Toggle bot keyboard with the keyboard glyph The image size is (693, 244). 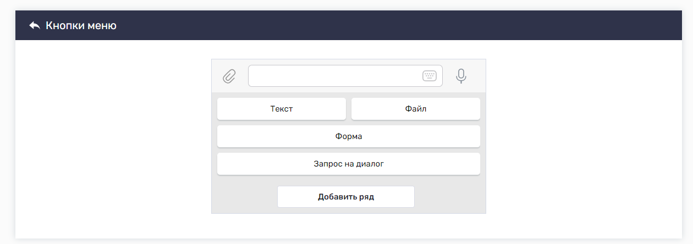(430, 76)
